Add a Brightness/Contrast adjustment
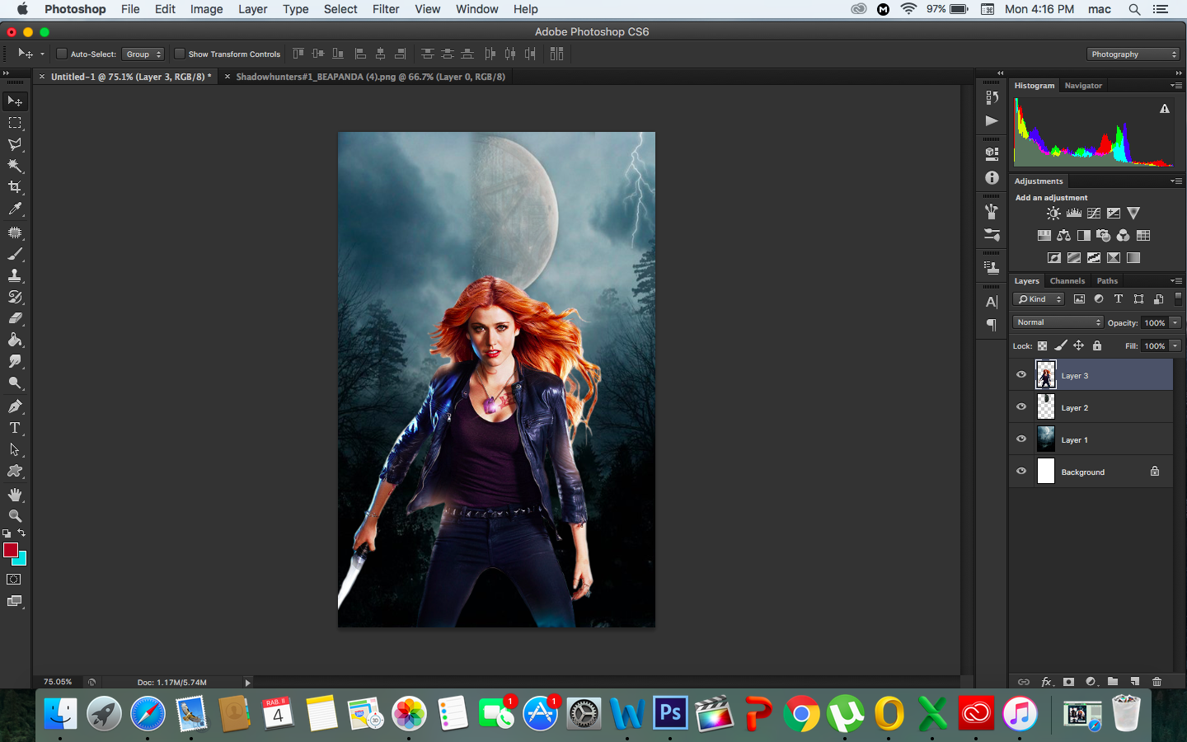Viewport: 1187px width, 742px height. point(1053,214)
